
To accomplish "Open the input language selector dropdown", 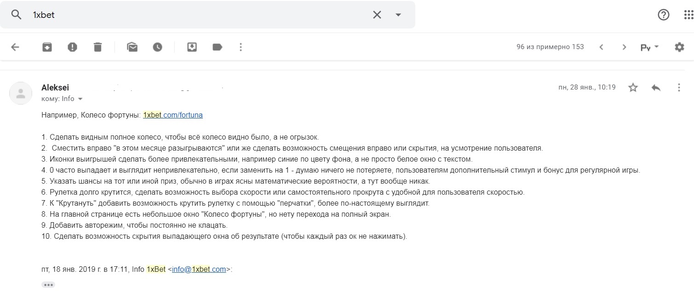I will point(650,47).
